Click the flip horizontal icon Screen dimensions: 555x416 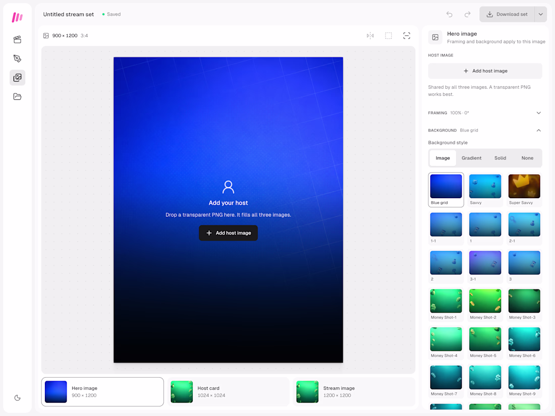pos(370,36)
